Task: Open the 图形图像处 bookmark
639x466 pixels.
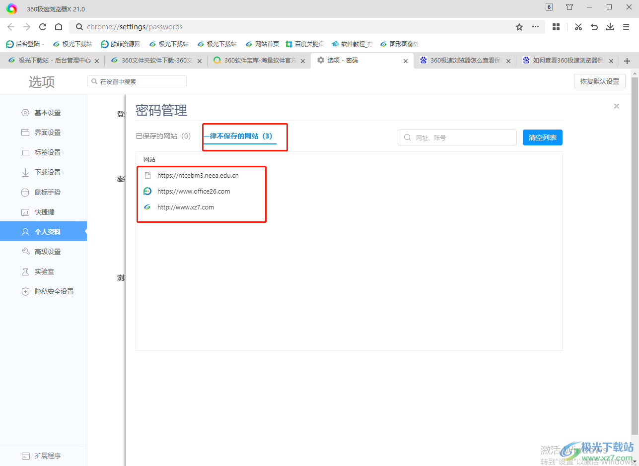Action: pyautogui.click(x=400, y=44)
